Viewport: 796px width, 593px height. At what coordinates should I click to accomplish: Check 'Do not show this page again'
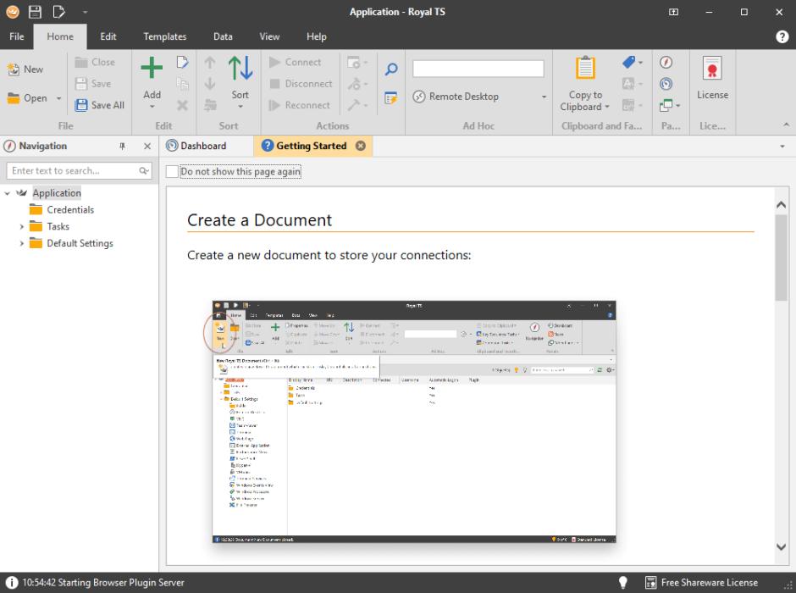[x=172, y=172]
